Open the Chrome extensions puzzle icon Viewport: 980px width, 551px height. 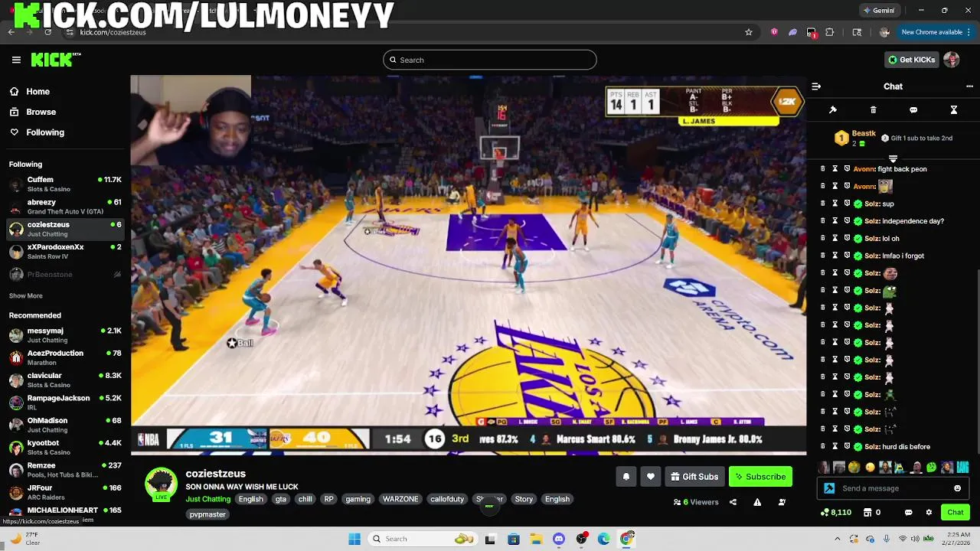click(x=830, y=32)
